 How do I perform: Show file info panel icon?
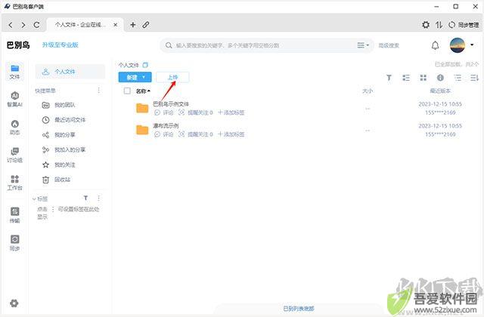coord(440,78)
